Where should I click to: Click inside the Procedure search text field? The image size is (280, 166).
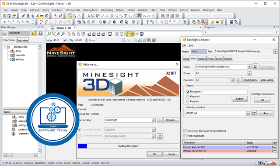225,92
